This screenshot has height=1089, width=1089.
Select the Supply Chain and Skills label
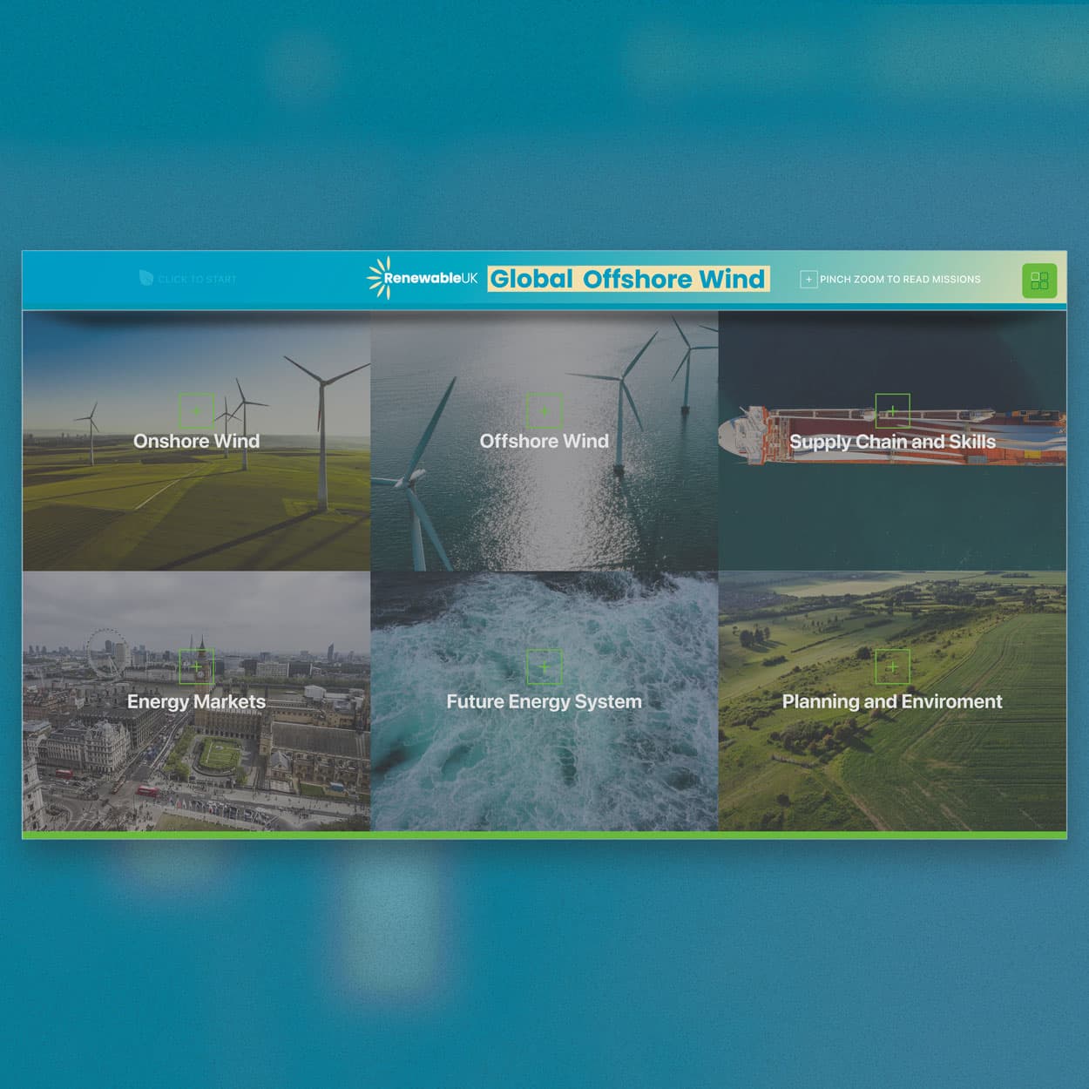892,442
